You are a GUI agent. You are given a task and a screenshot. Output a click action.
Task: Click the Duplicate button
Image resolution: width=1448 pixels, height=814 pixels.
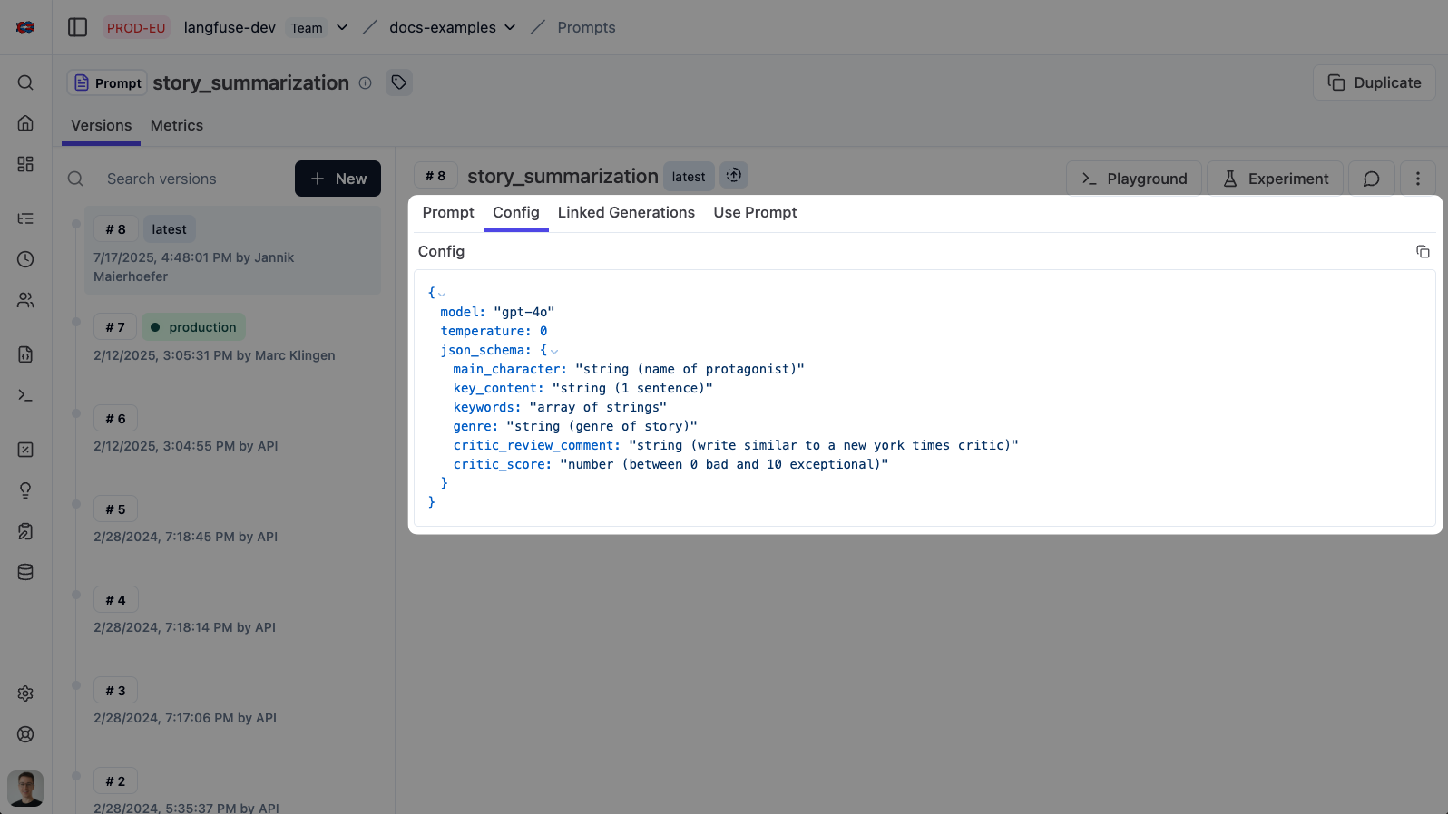[1374, 82]
